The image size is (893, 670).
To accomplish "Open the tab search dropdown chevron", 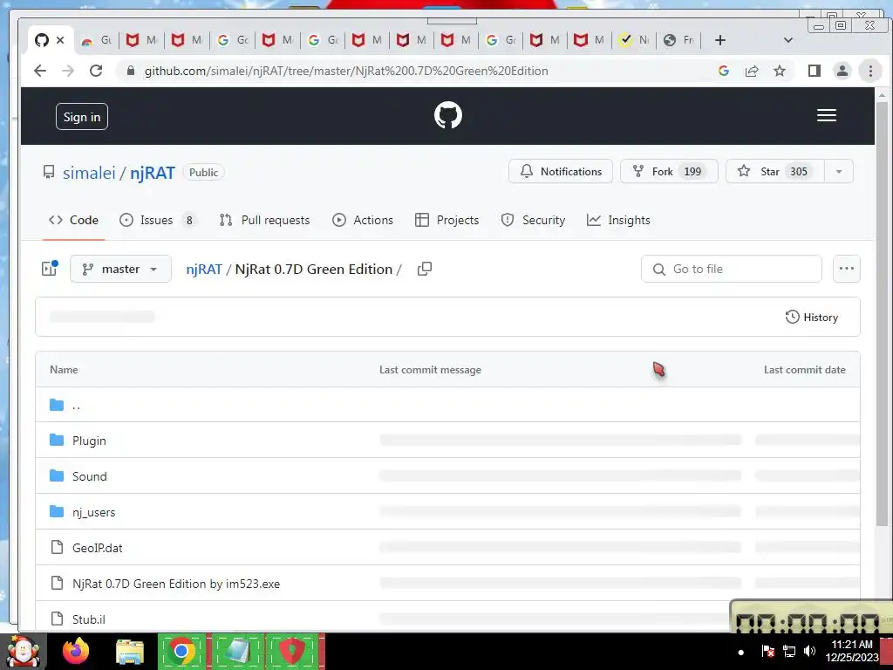I will [x=788, y=40].
